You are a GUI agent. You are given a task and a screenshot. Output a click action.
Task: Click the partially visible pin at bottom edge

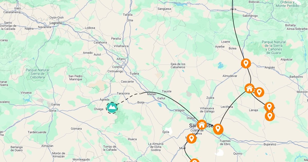(194, 160)
